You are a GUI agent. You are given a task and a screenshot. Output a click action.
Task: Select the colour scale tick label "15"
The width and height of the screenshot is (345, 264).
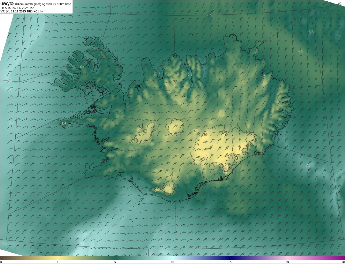coord(230,262)
